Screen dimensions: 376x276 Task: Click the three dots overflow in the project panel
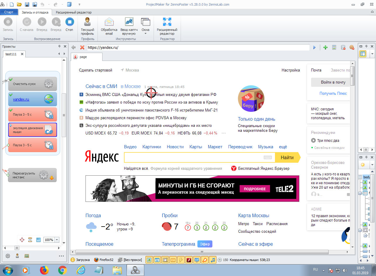tap(61, 256)
